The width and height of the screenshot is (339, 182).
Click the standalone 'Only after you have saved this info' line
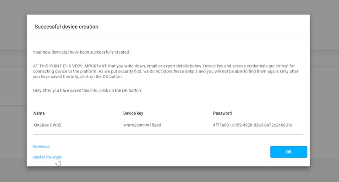click(x=87, y=90)
